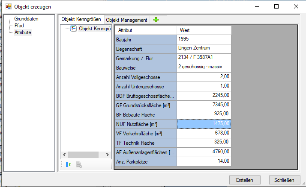Click the VF Verkehrsfläche [m²] row label

[x=146, y=133]
